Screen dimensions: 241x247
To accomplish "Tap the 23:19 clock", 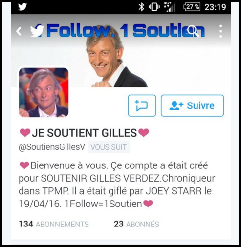I will [x=215, y=7].
